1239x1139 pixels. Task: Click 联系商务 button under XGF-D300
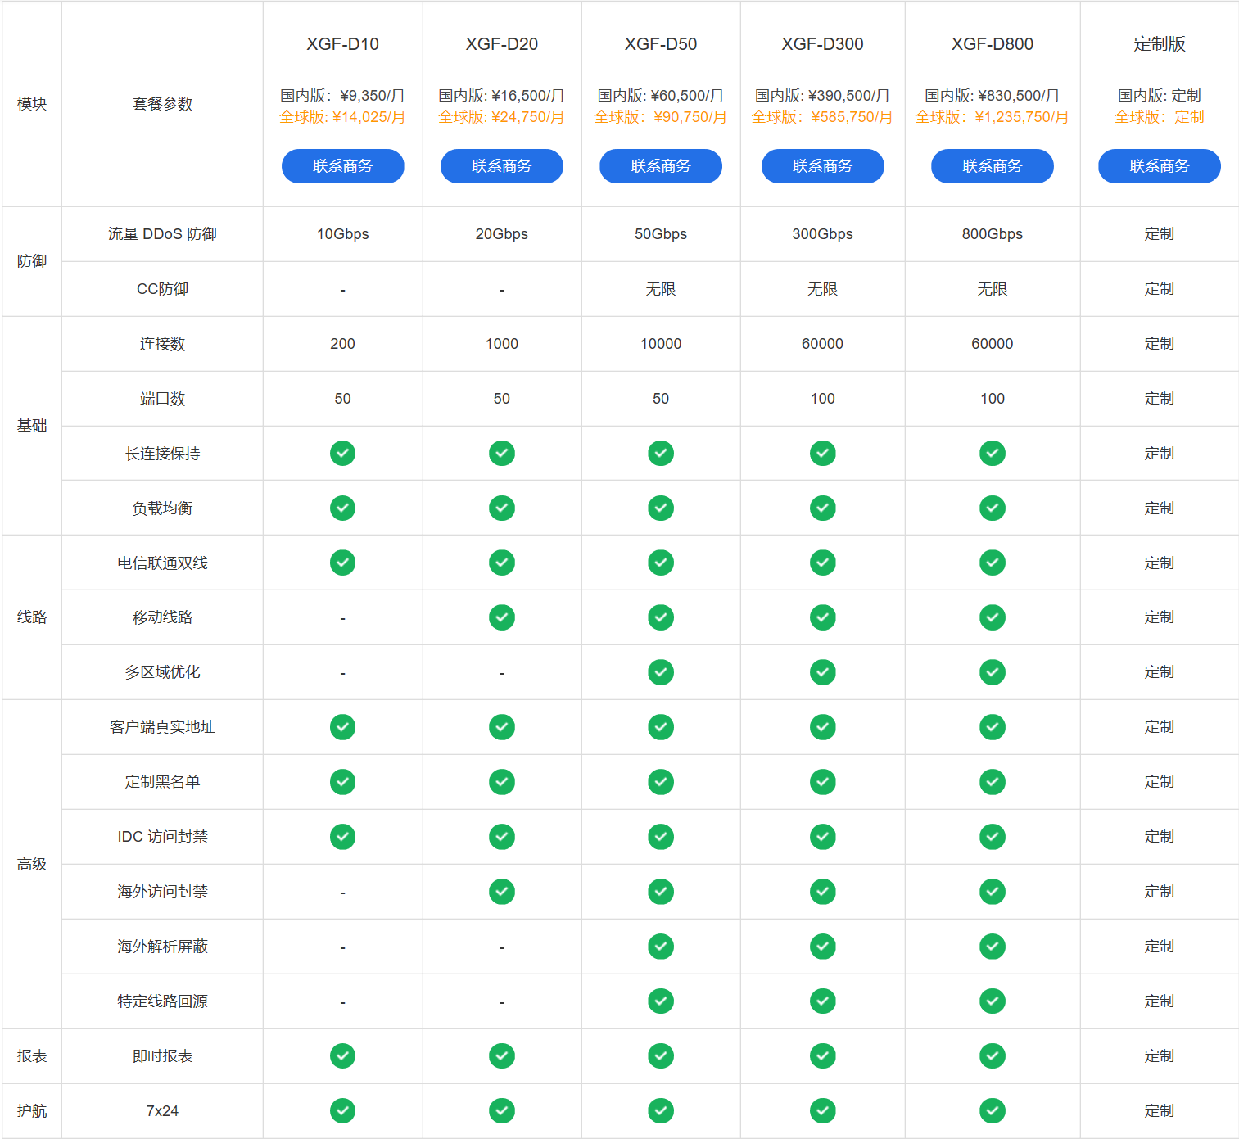point(822,166)
